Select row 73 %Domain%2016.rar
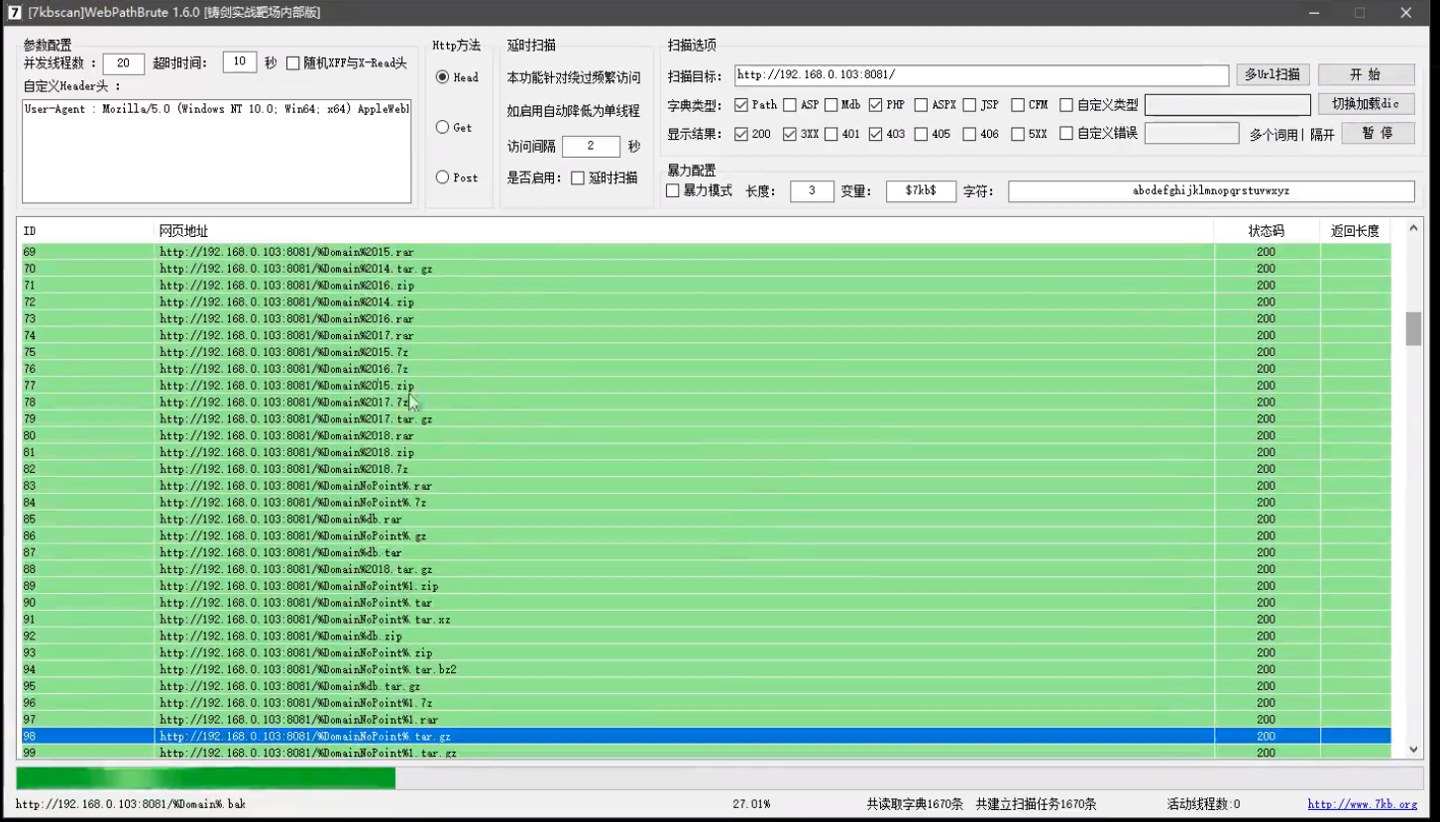The width and height of the screenshot is (1440, 822). coord(706,319)
